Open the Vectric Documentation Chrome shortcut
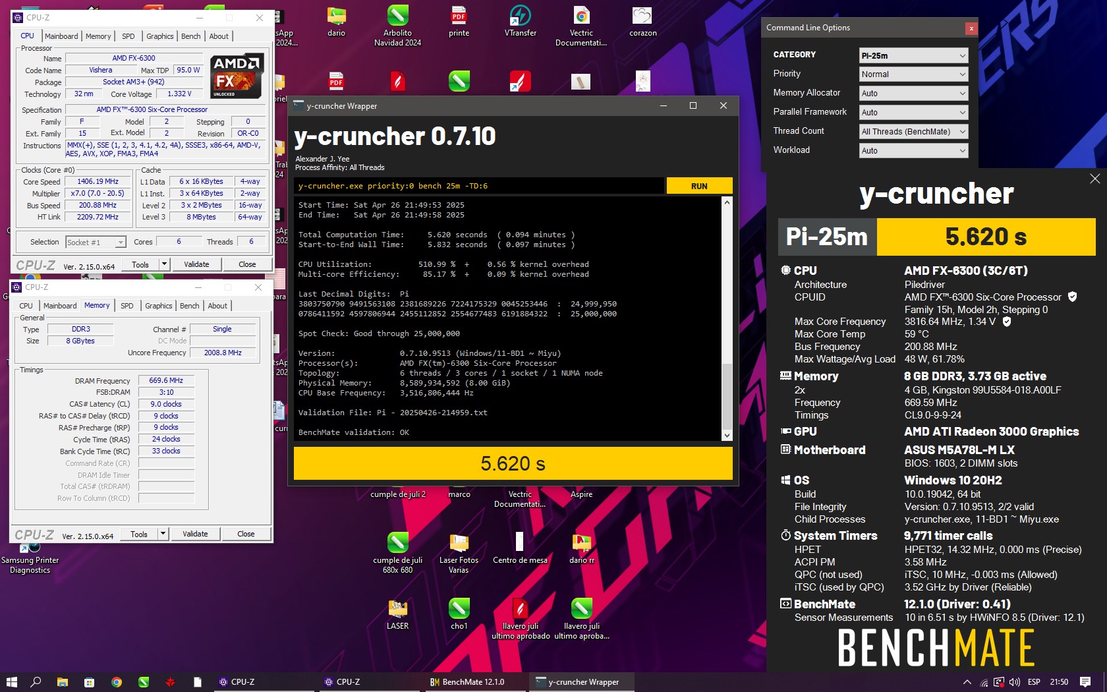Image resolution: width=1107 pixels, height=692 pixels. coord(581,25)
